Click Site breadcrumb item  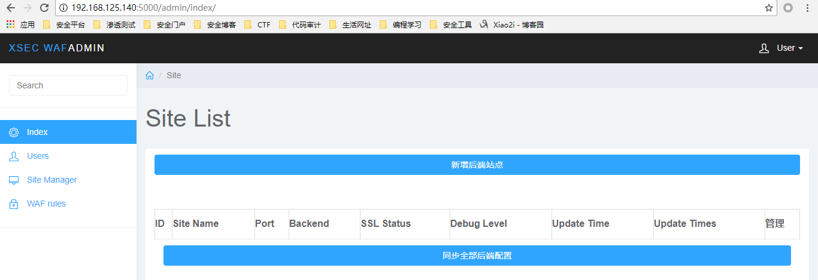pos(174,75)
